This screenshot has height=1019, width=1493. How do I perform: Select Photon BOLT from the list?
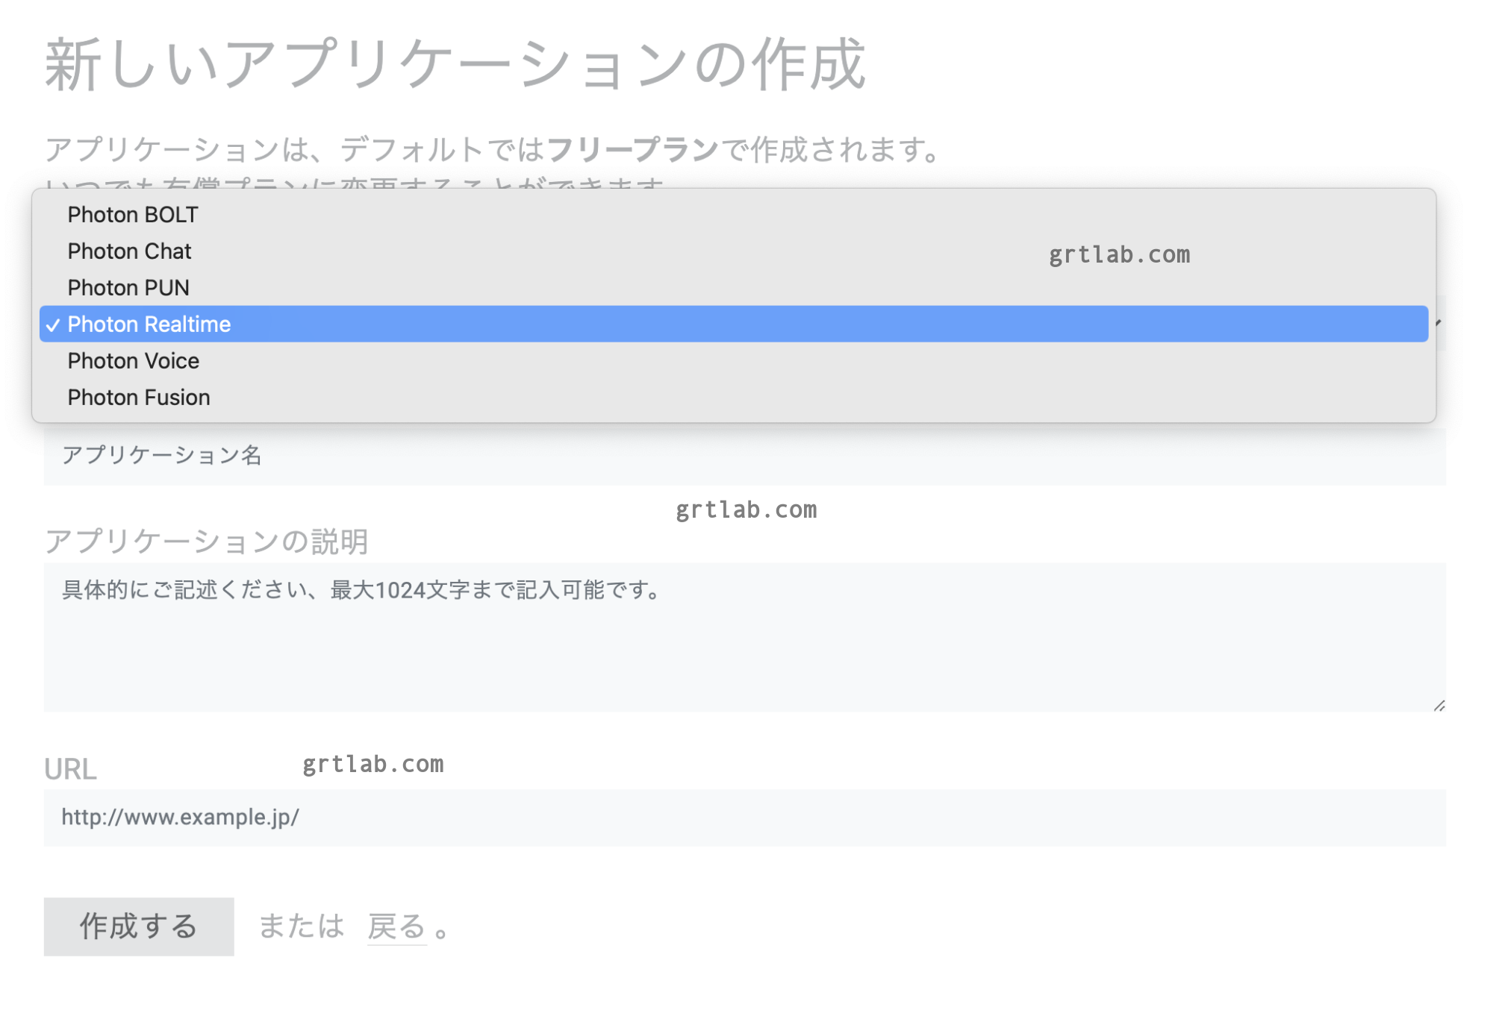point(133,215)
